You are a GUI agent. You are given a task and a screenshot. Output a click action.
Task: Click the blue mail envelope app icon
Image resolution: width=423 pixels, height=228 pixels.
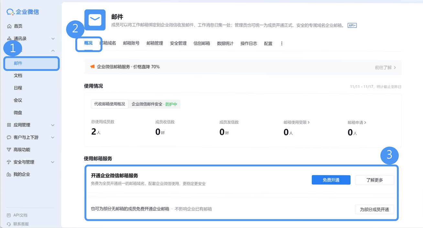click(95, 20)
